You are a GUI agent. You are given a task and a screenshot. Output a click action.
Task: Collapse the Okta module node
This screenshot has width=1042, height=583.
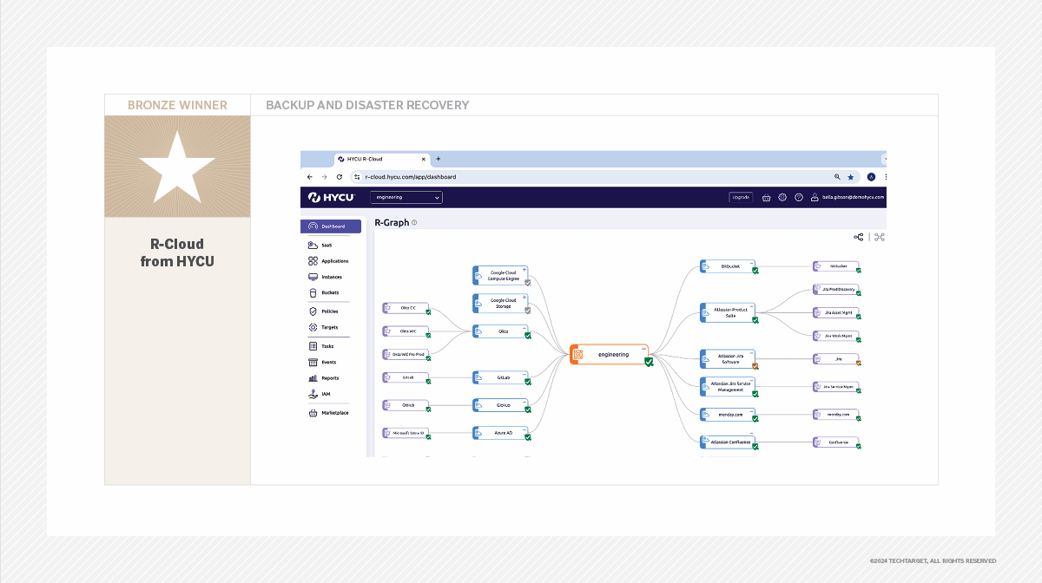coord(524,327)
